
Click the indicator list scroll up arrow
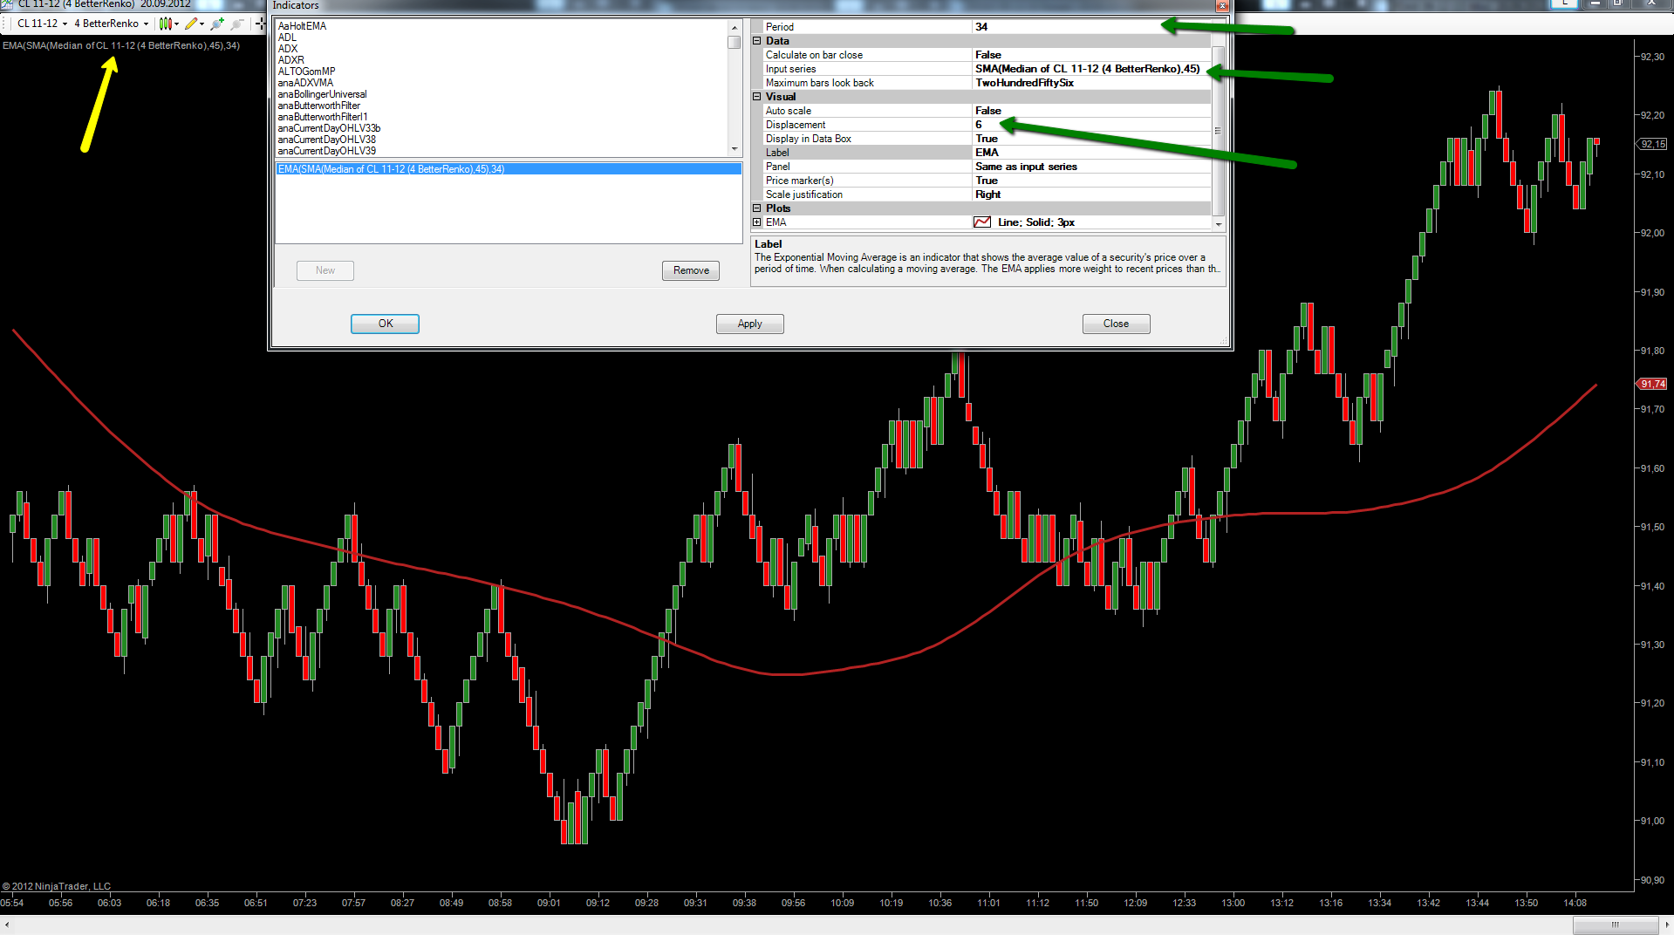[x=735, y=28]
